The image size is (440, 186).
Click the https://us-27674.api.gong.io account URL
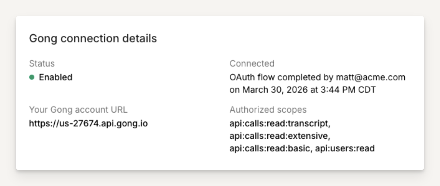click(88, 124)
